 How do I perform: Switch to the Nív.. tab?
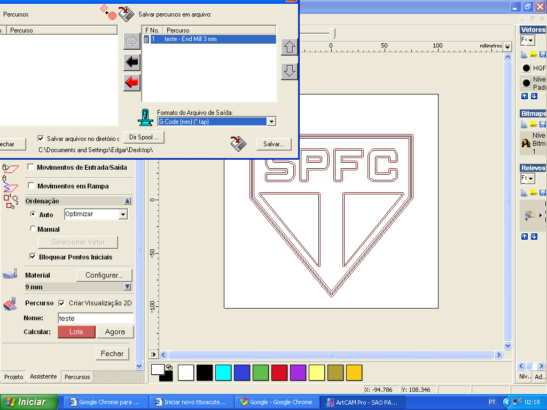[x=525, y=376]
